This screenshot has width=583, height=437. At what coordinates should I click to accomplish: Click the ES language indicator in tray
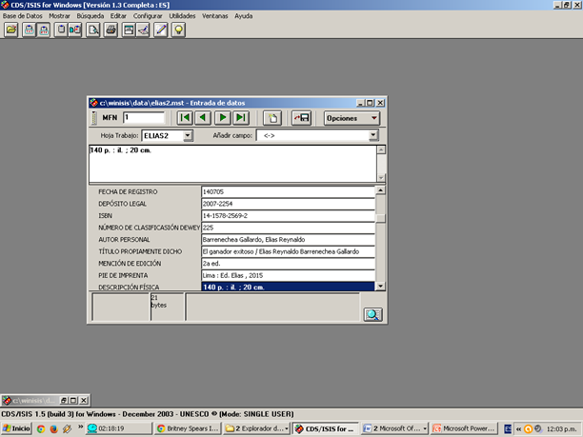(x=508, y=428)
